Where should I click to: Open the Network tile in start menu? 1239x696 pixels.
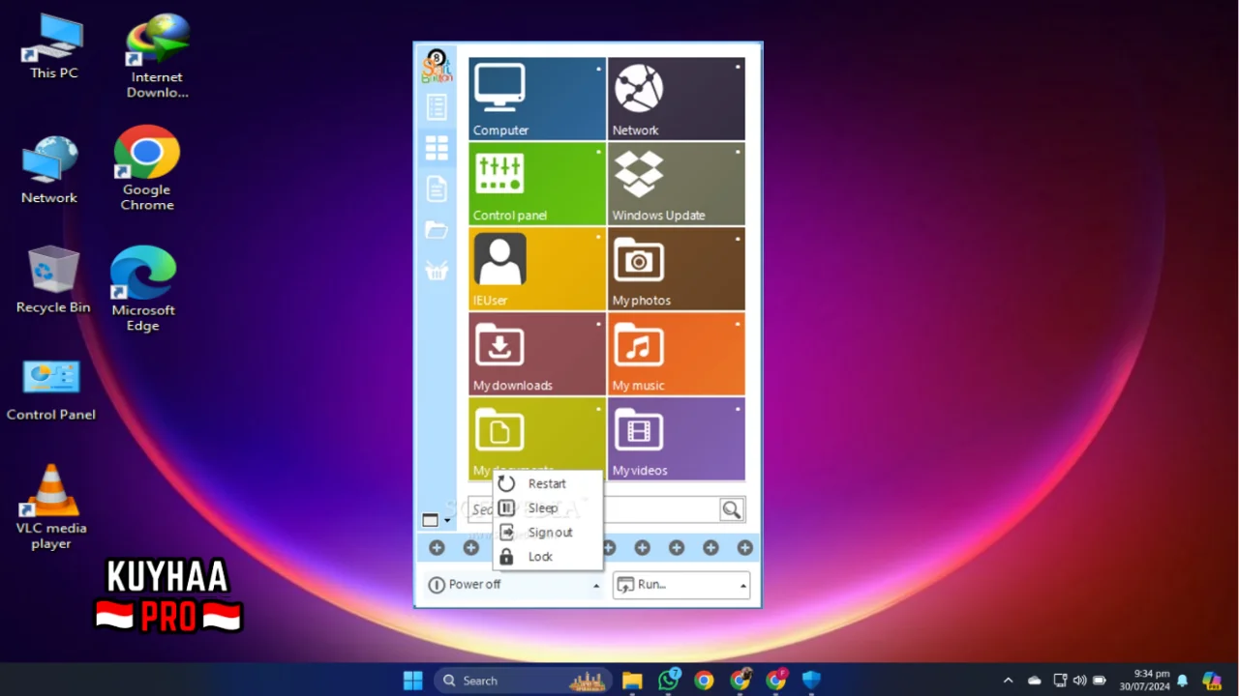click(x=677, y=99)
